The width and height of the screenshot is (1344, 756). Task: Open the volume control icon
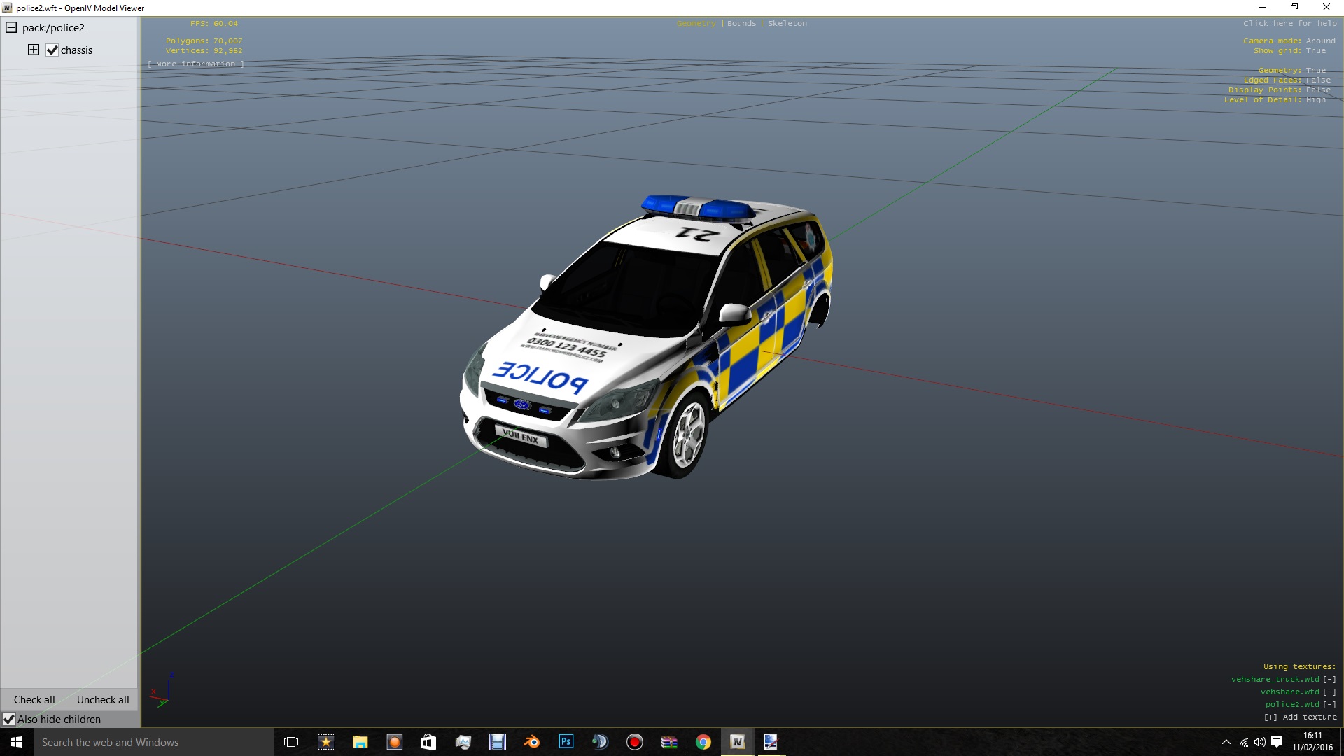coord(1259,742)
